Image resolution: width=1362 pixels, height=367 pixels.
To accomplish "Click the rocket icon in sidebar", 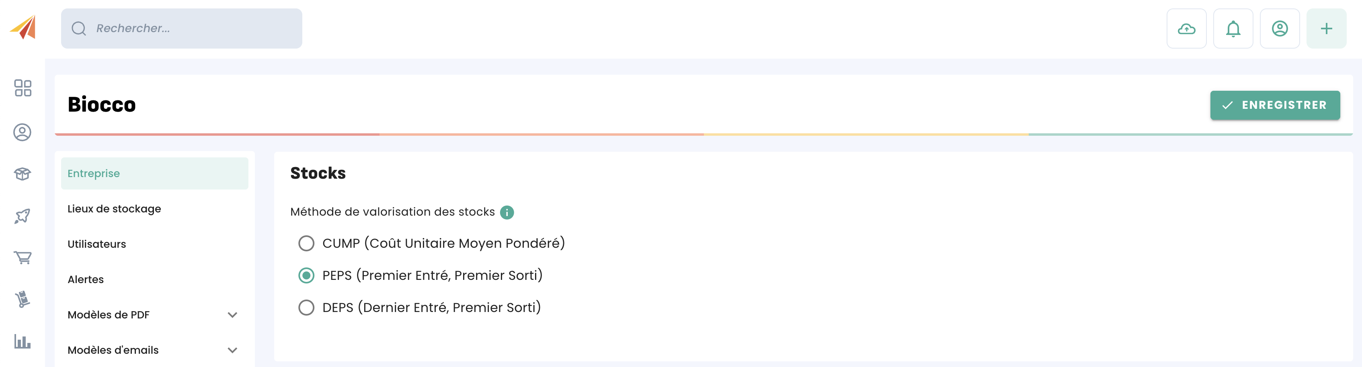I will (x=22, y=216).
